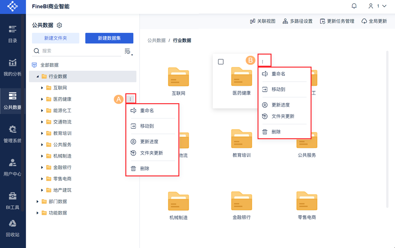The height and width of the screenshot is (248, 395).
Task: Open the 教育培训 folder thumbnail
Action: 242,139
